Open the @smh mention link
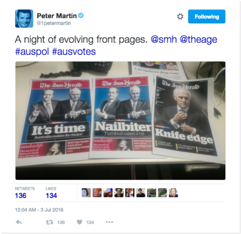This screenshot has width=241, height=234. click(x=164, y=39)
